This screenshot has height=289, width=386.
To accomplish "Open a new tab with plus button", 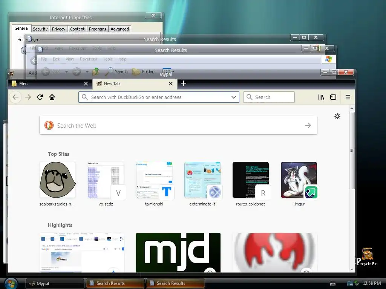I will coord(184,83).
